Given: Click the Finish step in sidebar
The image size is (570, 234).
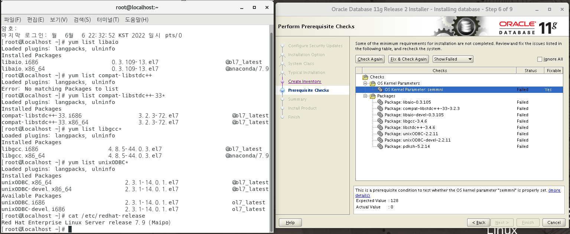Looking at the screenshot, I should pos(294,117).
